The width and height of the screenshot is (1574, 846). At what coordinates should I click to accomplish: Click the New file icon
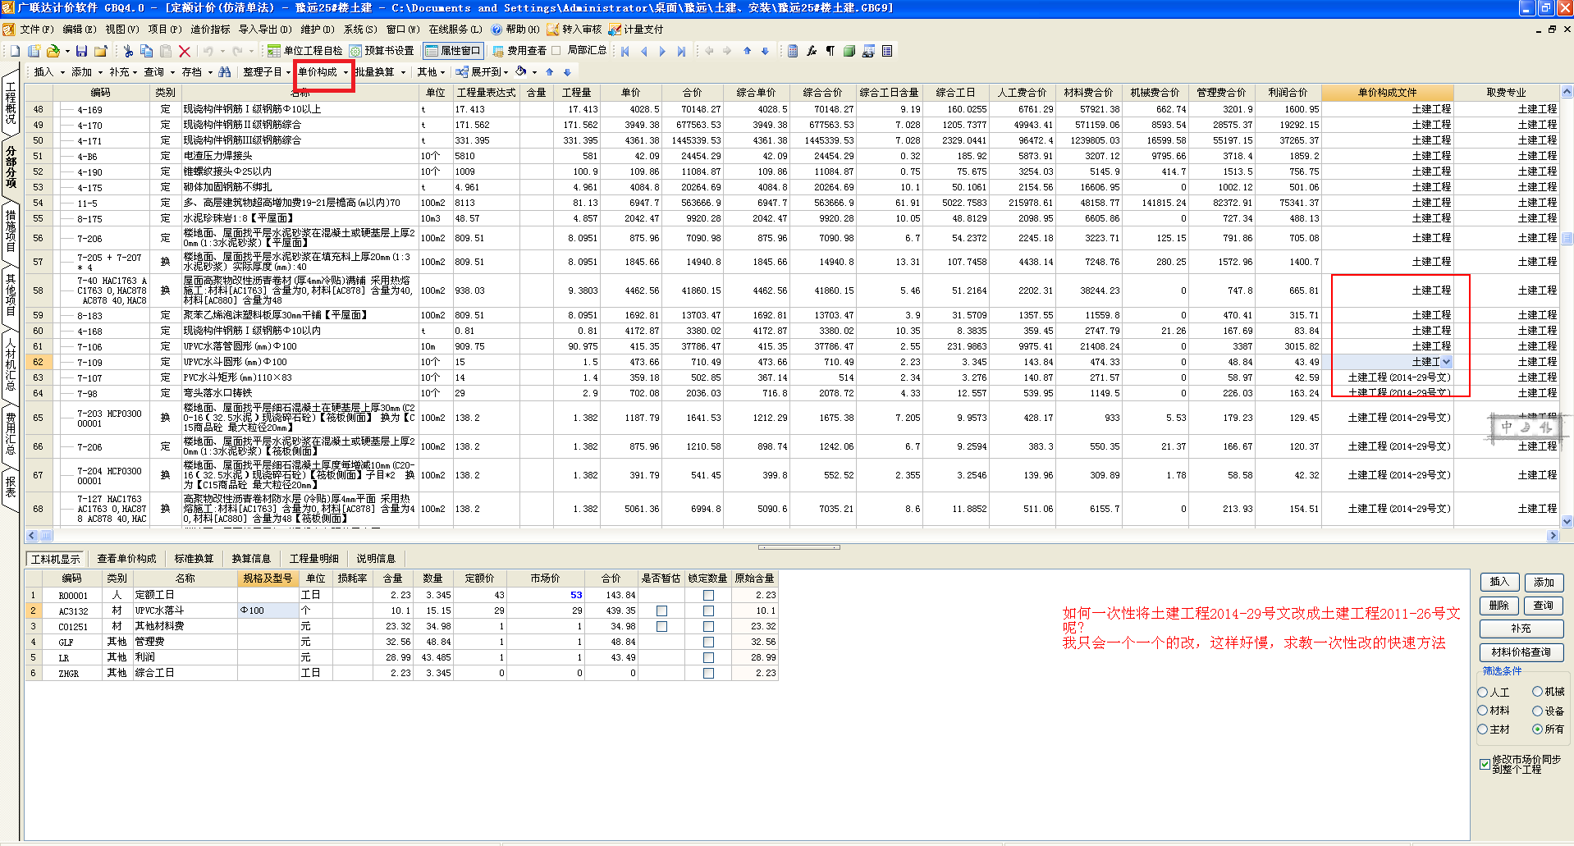click(x=15, y=51)
